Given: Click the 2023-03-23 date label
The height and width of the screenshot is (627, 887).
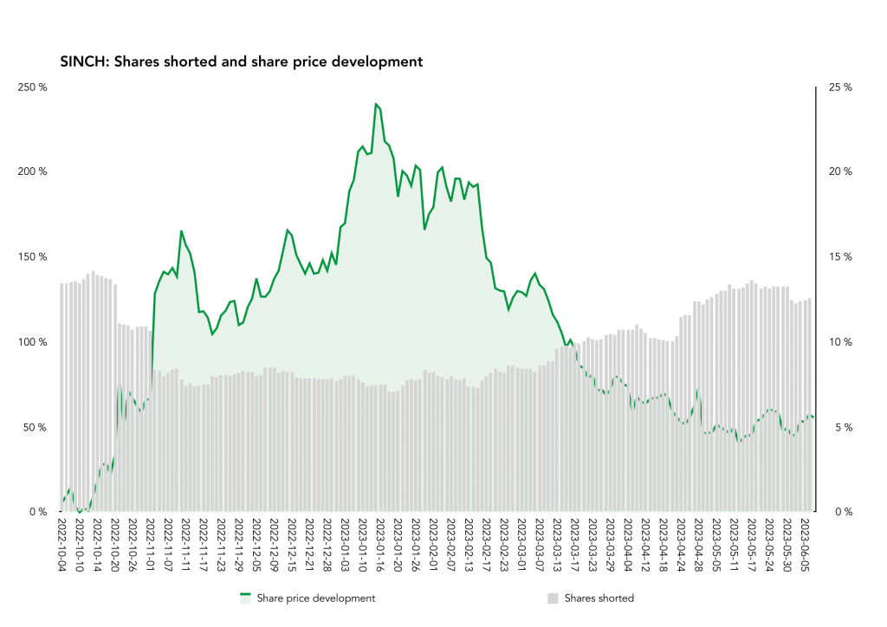Looking at the screenshot, I should 593,545.
